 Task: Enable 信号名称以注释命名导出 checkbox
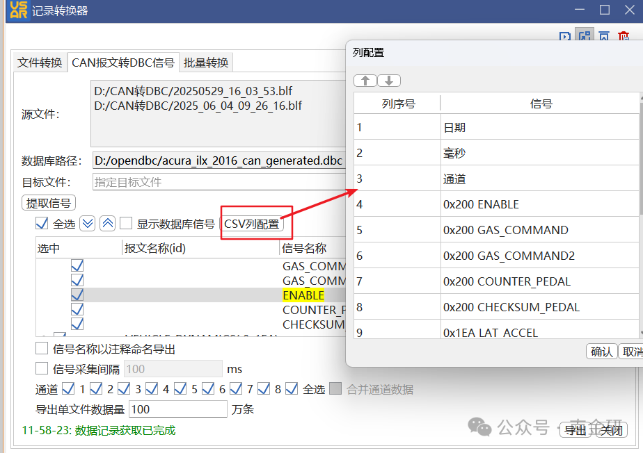pos(42,349)
